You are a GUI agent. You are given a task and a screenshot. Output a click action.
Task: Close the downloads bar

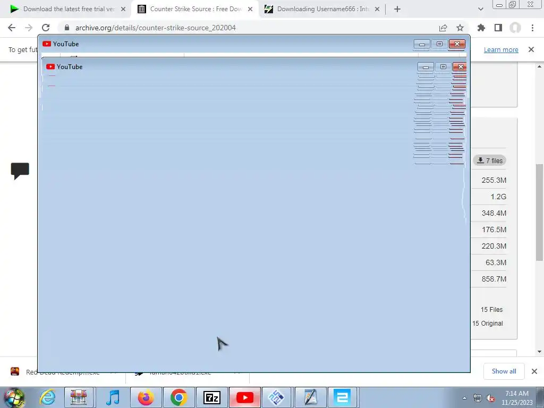point(534,371)
